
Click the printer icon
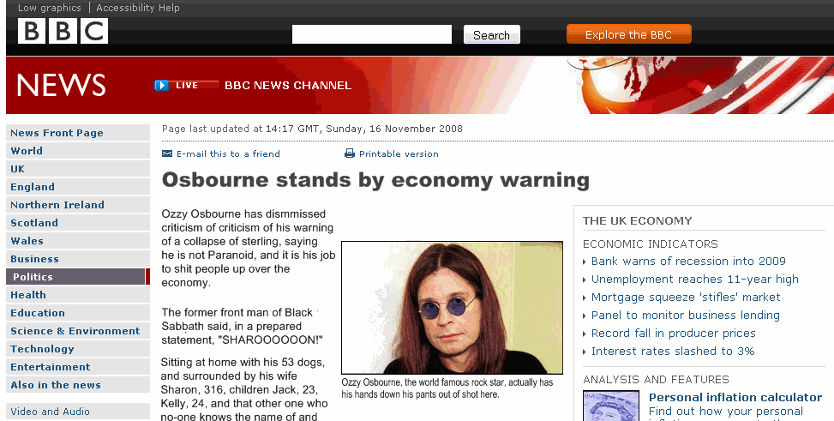tap(350, 153)
